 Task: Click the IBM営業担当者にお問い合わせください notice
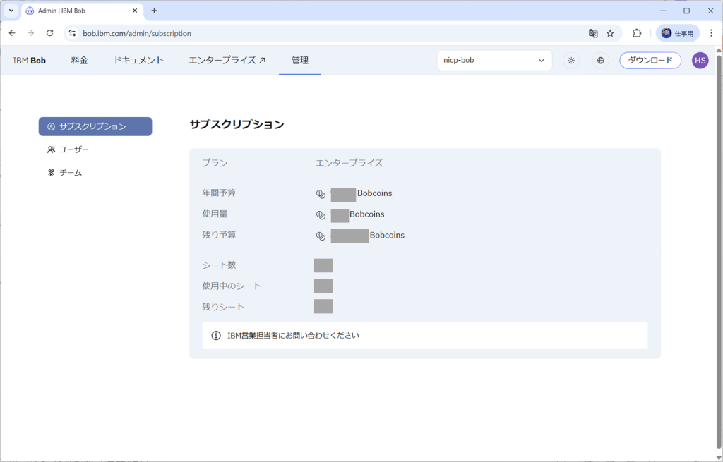pos(424,335)
